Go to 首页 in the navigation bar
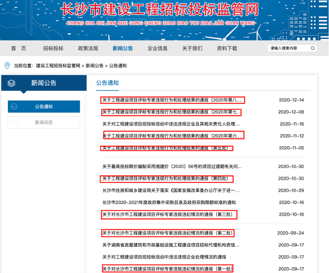 [18, 48]
